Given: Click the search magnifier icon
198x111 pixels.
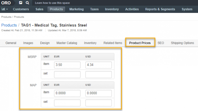Looking at the screenshot, I should (27, 3).
